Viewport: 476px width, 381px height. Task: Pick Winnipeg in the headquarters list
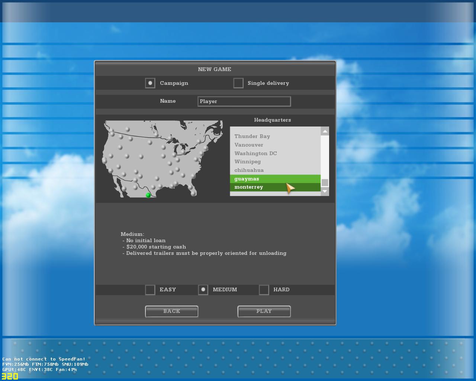pos(247,161)
